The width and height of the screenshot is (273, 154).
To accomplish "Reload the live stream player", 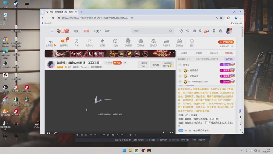I will point(56,133).
